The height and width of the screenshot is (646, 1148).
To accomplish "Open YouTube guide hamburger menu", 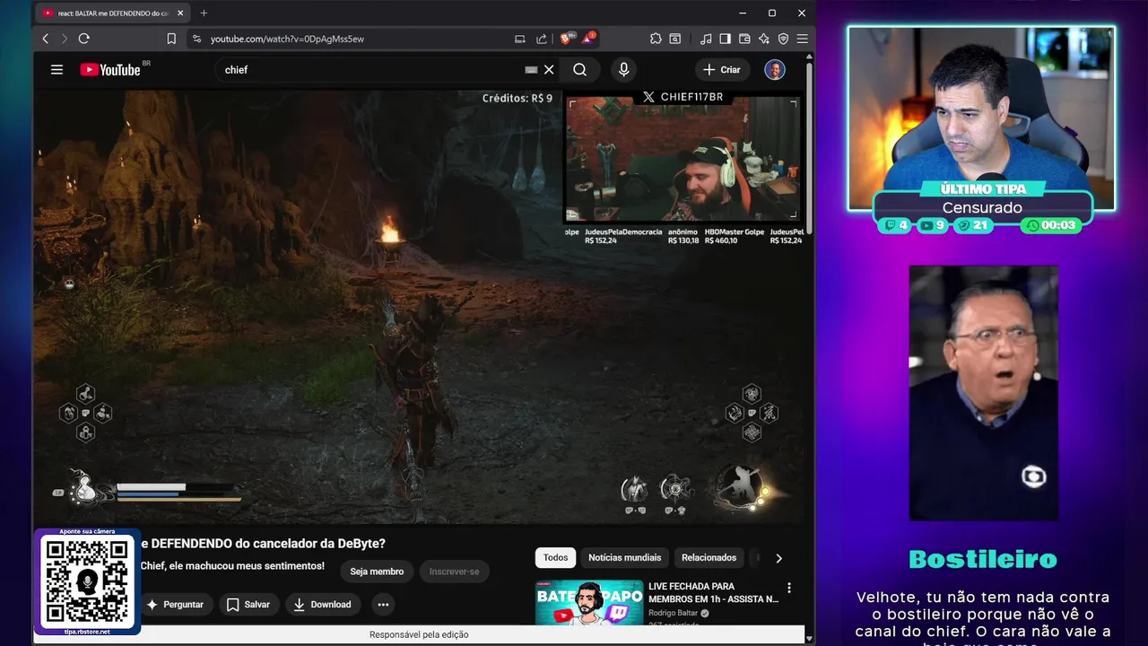I will (x=57, y=69).
